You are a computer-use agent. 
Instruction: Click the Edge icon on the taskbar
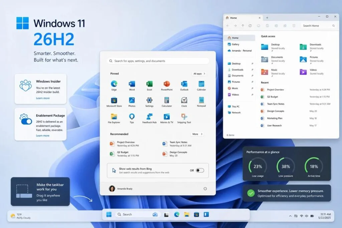pos(177,215)
